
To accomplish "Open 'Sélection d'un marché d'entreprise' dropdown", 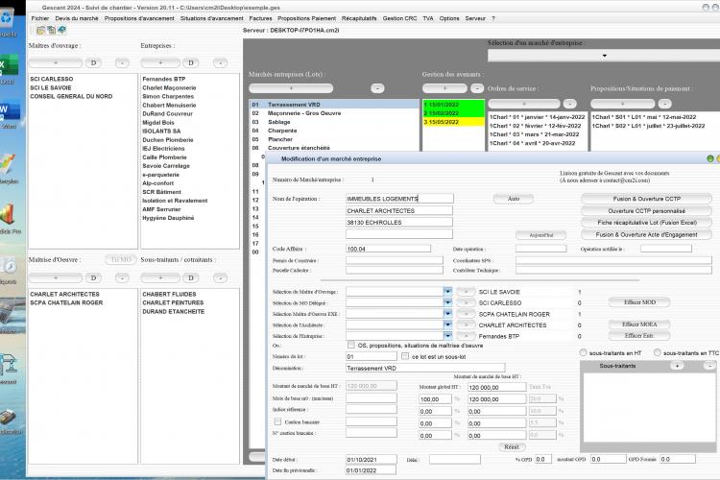I will (604, 56).
